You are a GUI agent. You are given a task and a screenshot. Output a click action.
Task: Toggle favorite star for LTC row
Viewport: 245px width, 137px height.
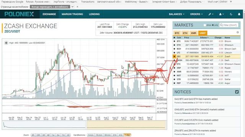(175, 53)
